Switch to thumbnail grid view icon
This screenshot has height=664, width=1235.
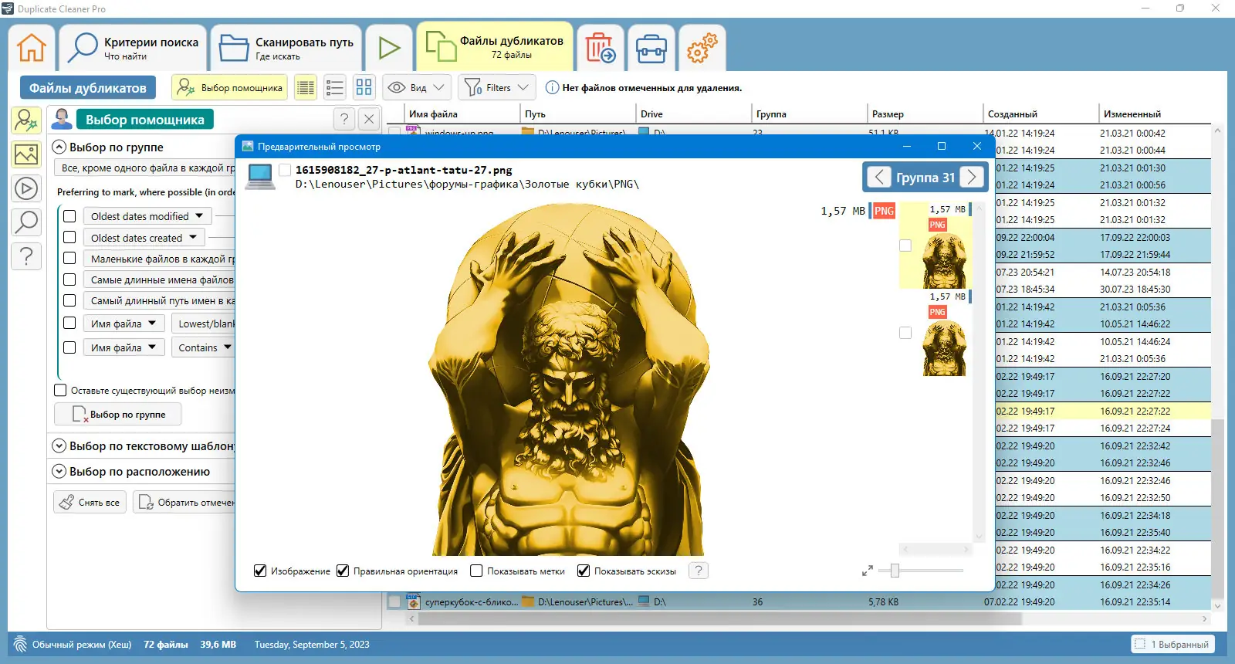[364, 88]
